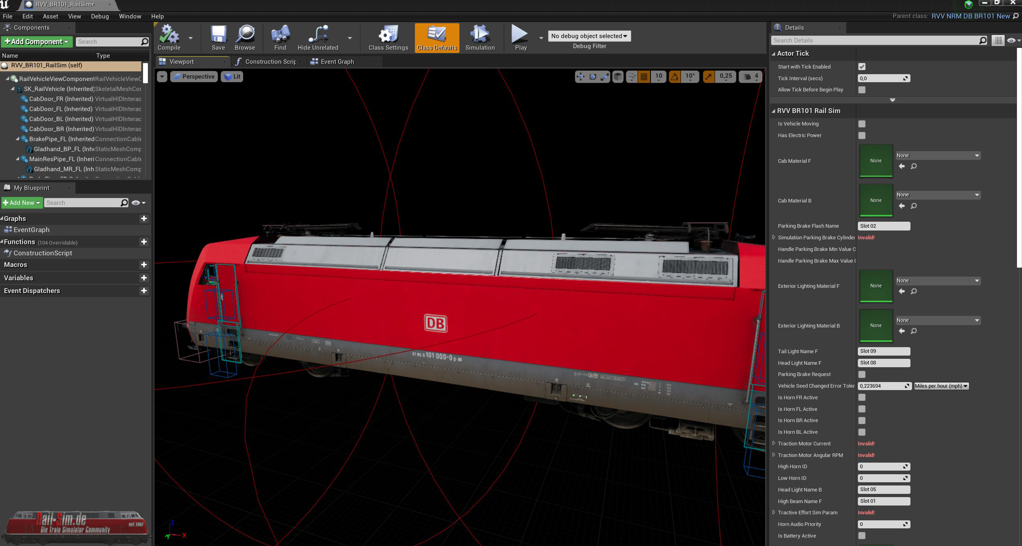Open the camera speed dropdown

(x=750, y=77)
